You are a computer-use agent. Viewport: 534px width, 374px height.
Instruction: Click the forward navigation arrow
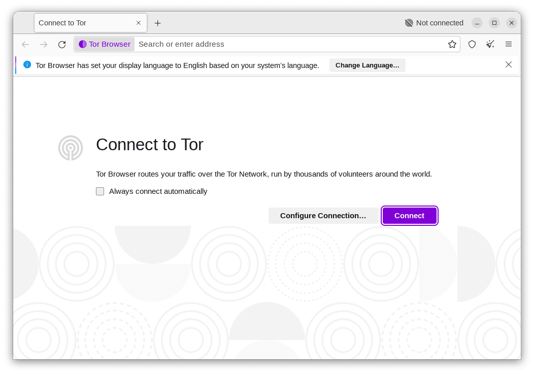point(44,44)
